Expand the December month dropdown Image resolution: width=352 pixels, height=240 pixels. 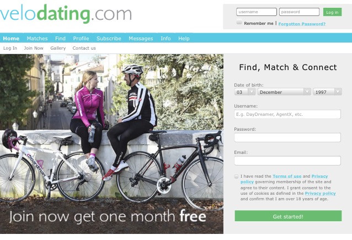tap(284, 92)
